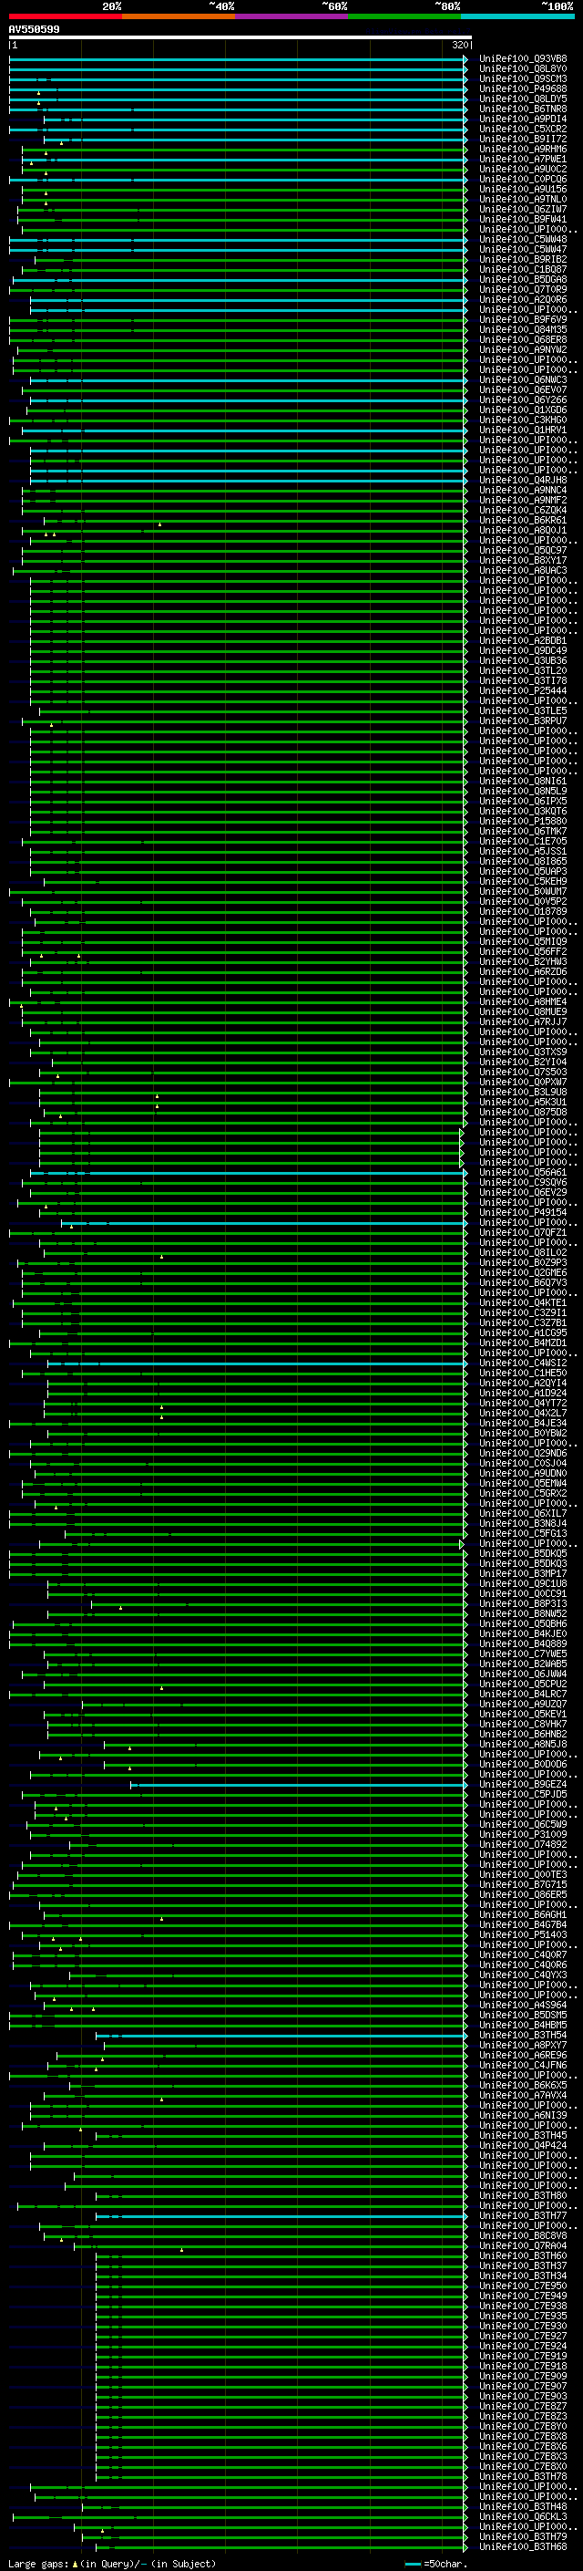Viewport: 583px width, 2571px height.
Task: Open hit UniRef100_Q9SCM3
Action: click(523, 78)
